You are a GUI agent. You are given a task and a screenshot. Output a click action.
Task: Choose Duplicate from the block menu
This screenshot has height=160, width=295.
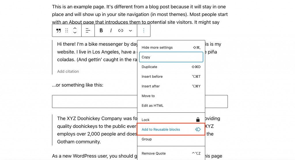click(x=171, y=67)
